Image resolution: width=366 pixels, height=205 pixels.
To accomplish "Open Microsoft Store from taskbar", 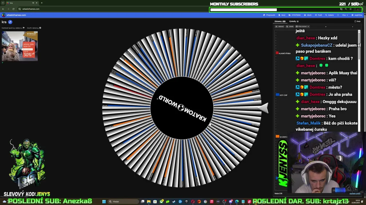I will pos(155,202).
